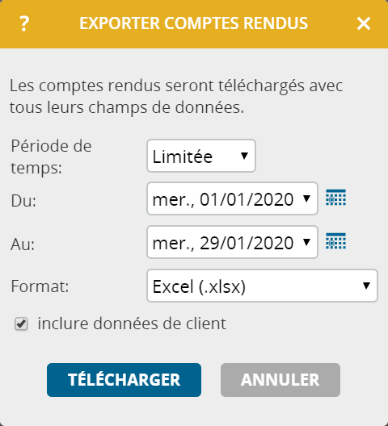This screenshot has width=388, height=426.
Task: Open the Au date field showing 29/01/2020
Action: pos(232,242)
